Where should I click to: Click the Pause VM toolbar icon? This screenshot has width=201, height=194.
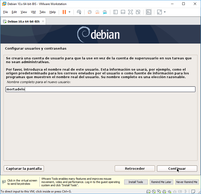(x=64, y=12)
